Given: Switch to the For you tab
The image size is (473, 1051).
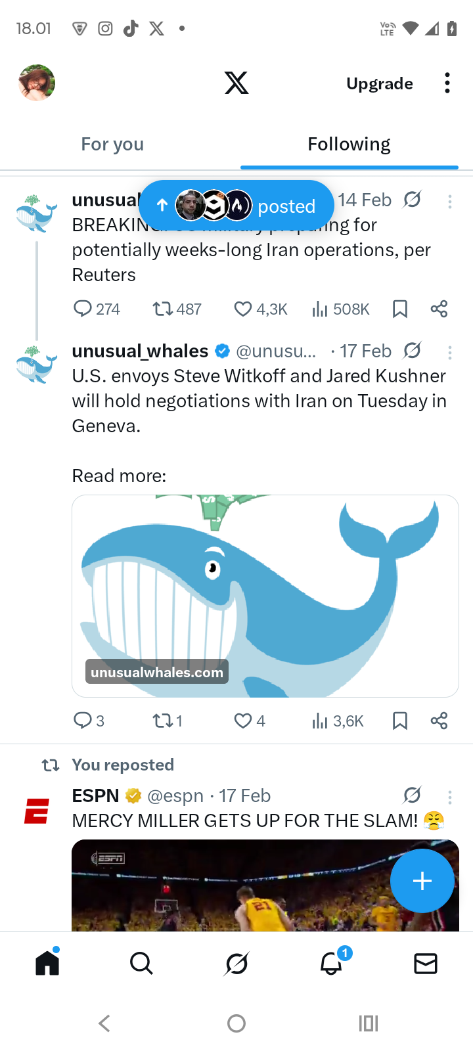Looking at the screenshot, I should pyautogui.click(x=112, y=144).
